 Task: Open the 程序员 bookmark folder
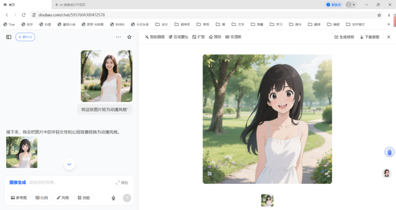coord(182,24)
